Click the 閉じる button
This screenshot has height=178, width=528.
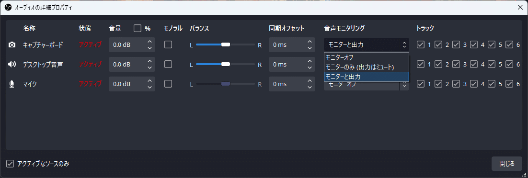click(507, 164)
